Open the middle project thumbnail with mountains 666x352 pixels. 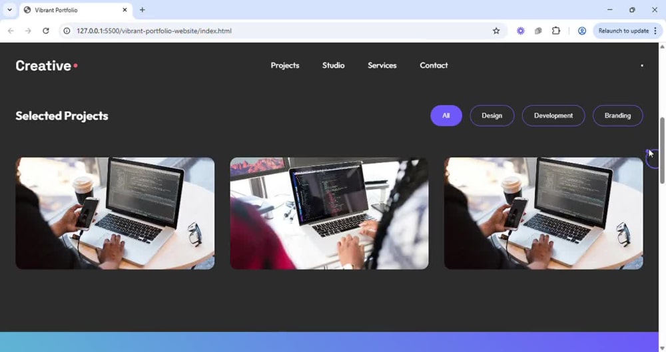(x=329, y=213)
